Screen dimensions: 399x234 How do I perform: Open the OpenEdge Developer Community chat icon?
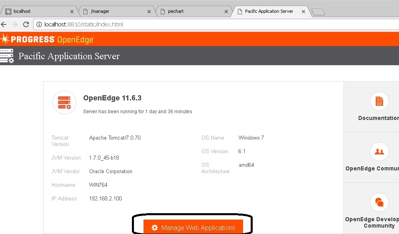pos(379,202)
